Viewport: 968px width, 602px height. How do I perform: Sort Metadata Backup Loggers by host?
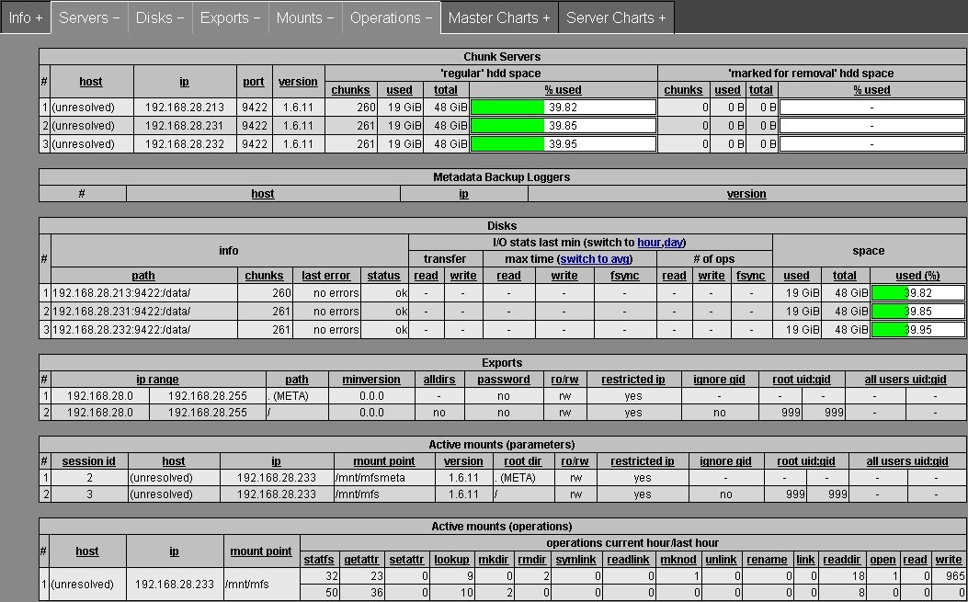pos(262,193)
